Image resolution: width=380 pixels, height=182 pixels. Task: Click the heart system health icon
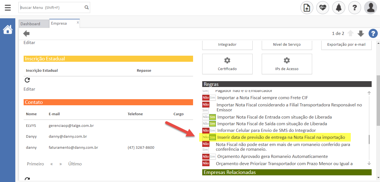(322, 7)
